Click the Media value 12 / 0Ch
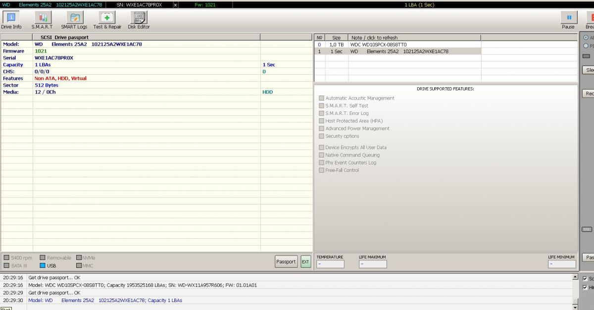 pos(45,92)
